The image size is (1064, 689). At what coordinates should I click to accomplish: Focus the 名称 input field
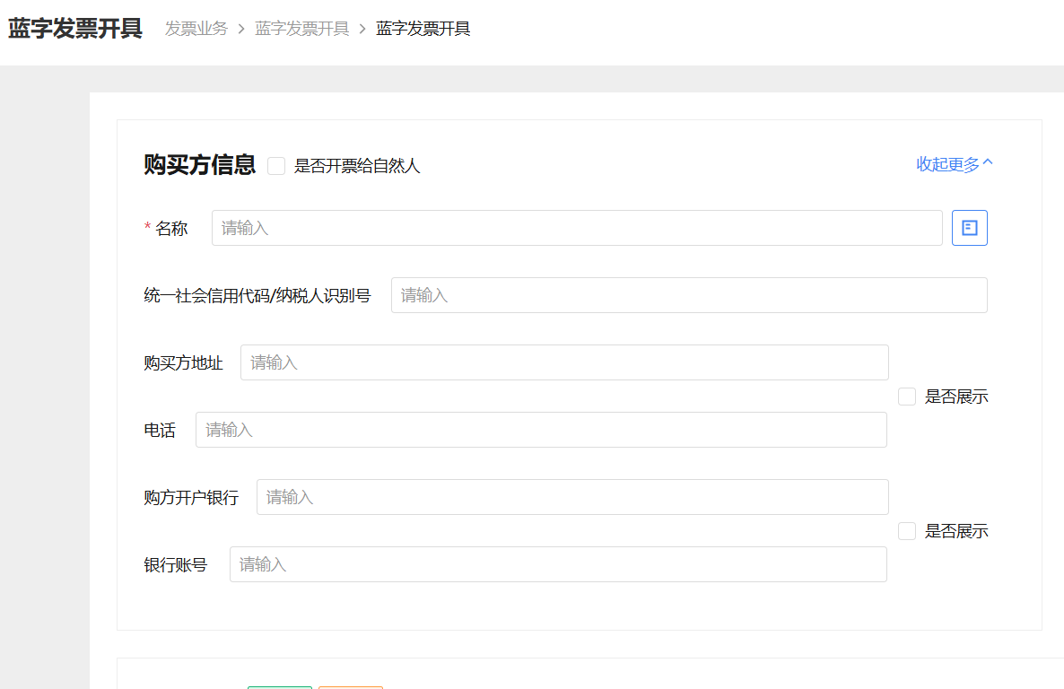click(577, 228)
